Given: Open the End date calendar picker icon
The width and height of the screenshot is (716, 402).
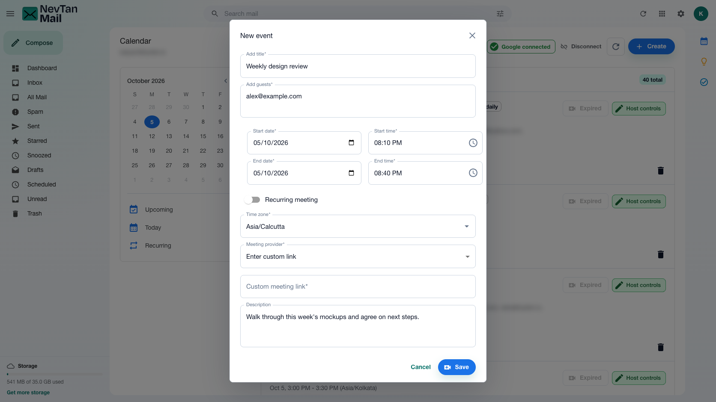Looking at the screenshot, I should click(352, 173).
